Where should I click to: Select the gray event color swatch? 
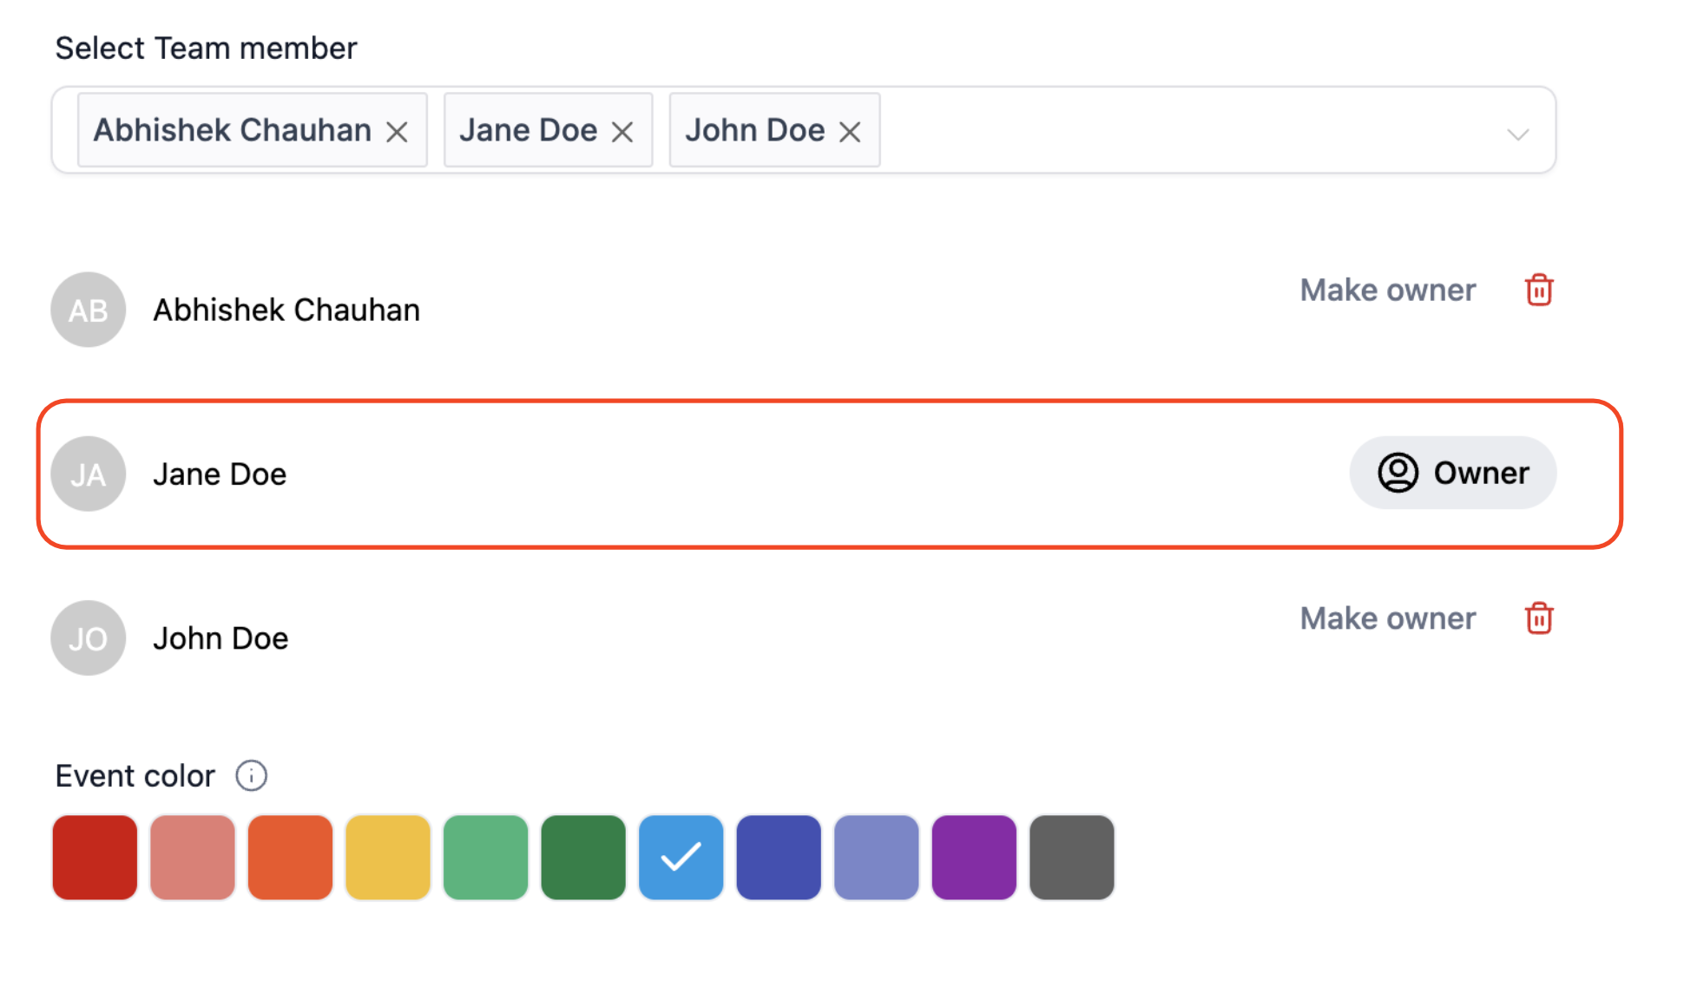click(1071, 857)
